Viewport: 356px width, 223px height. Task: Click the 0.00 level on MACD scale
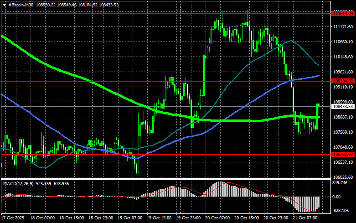[338, 197]
